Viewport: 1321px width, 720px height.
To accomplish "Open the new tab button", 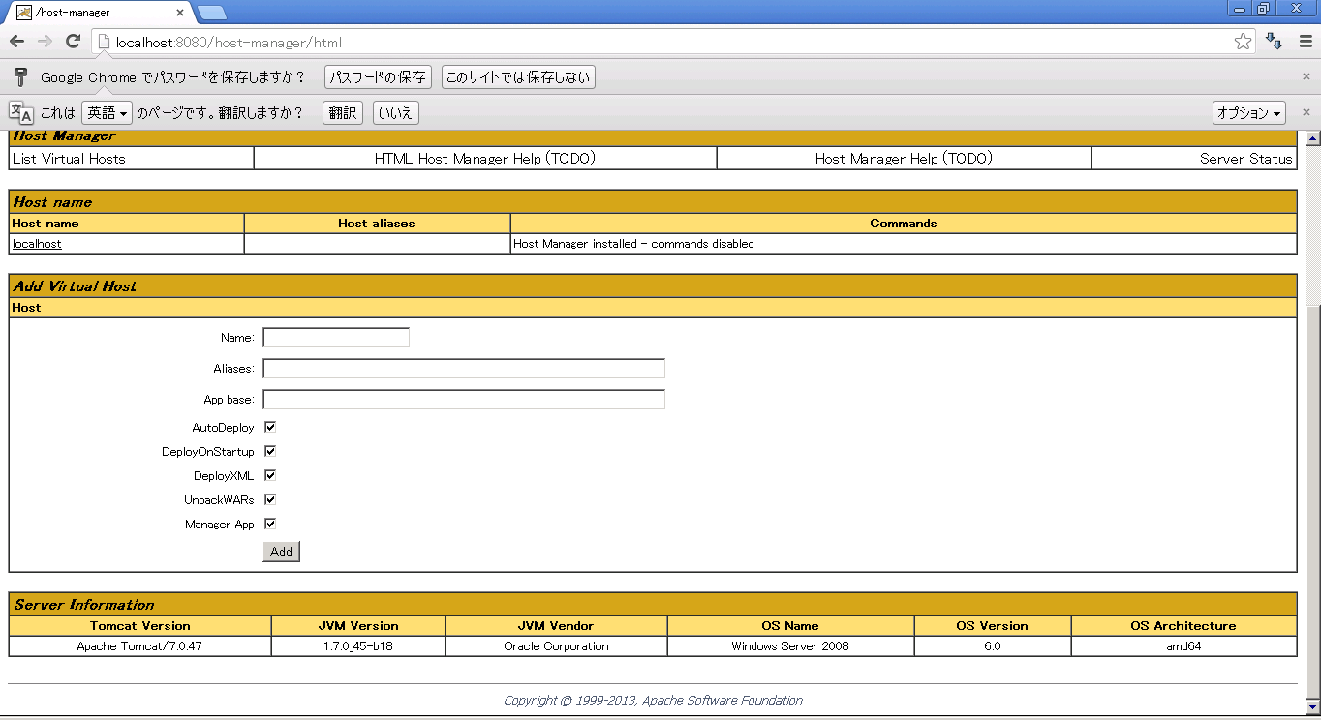I will (211, 13).
